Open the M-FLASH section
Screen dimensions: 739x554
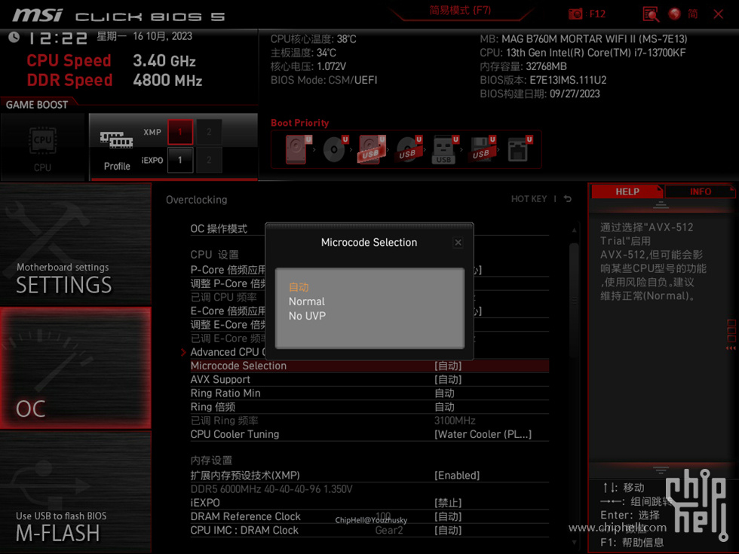[x=75, y=491]
